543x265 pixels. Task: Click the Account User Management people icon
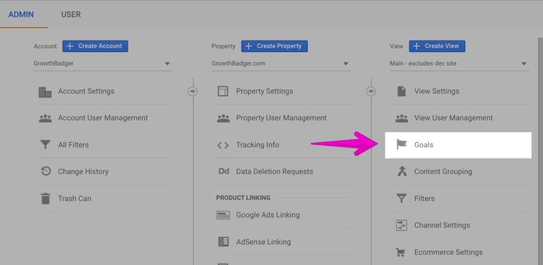click(45, 118)
